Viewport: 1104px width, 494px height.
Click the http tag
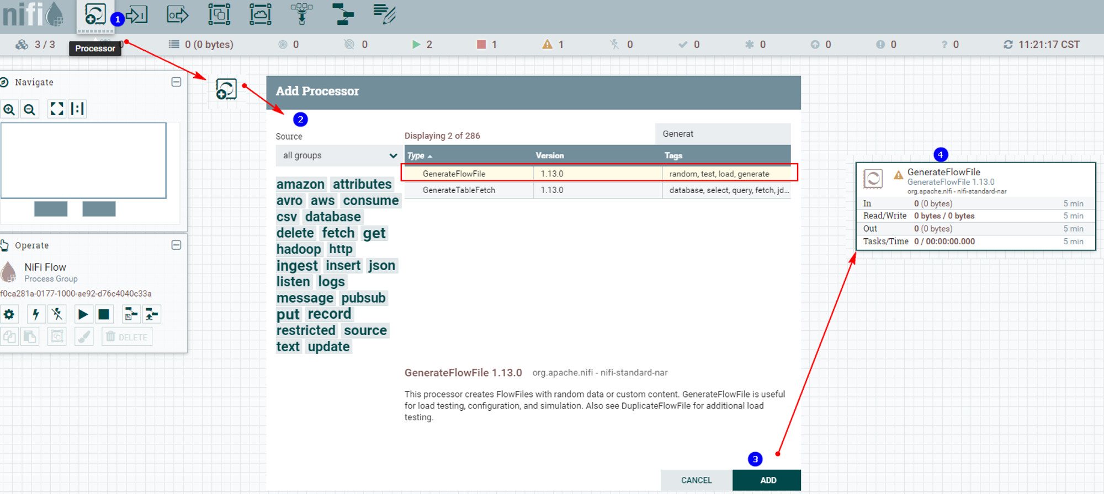pos(341,249)
